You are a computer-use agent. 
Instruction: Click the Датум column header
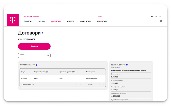[23, 72]
